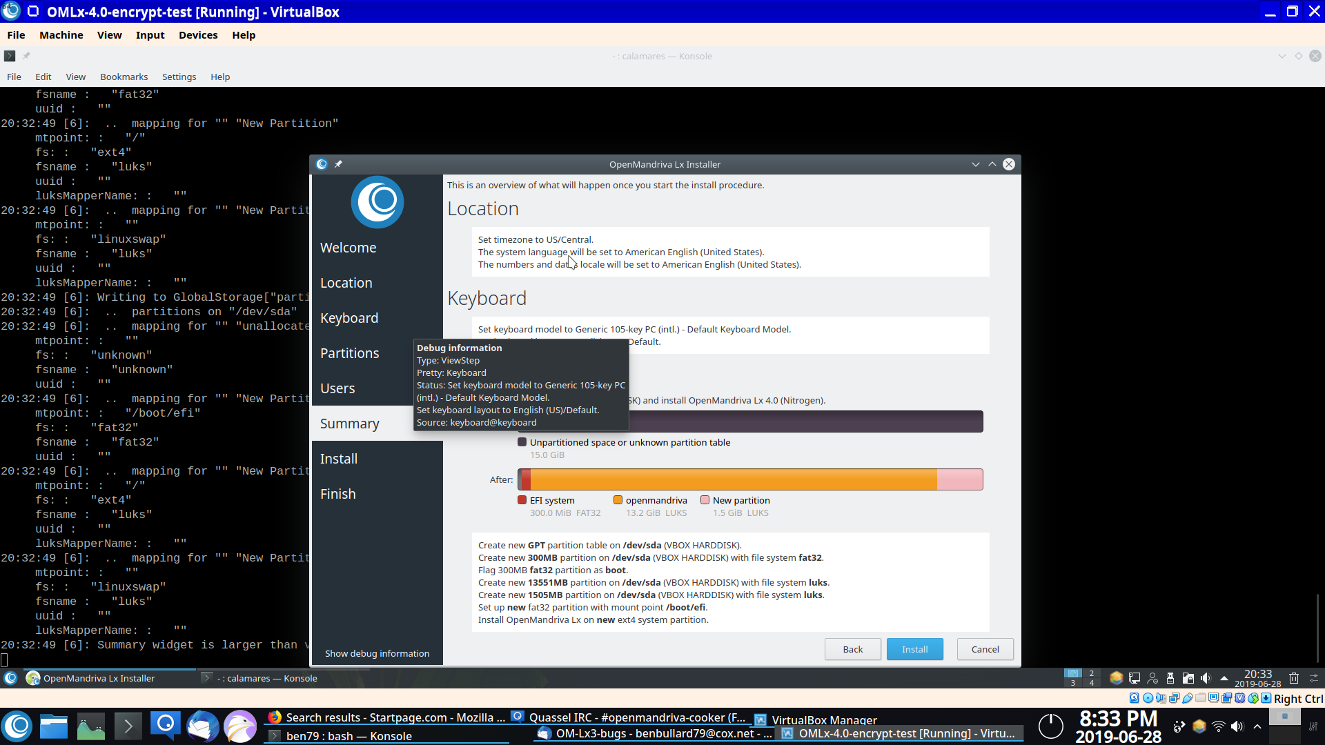Open the VirtualBox Input menu

coord(150,35)
